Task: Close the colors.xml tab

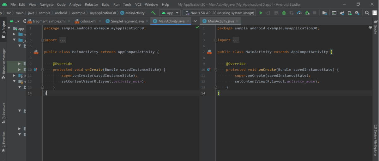Action: point(100,21)
